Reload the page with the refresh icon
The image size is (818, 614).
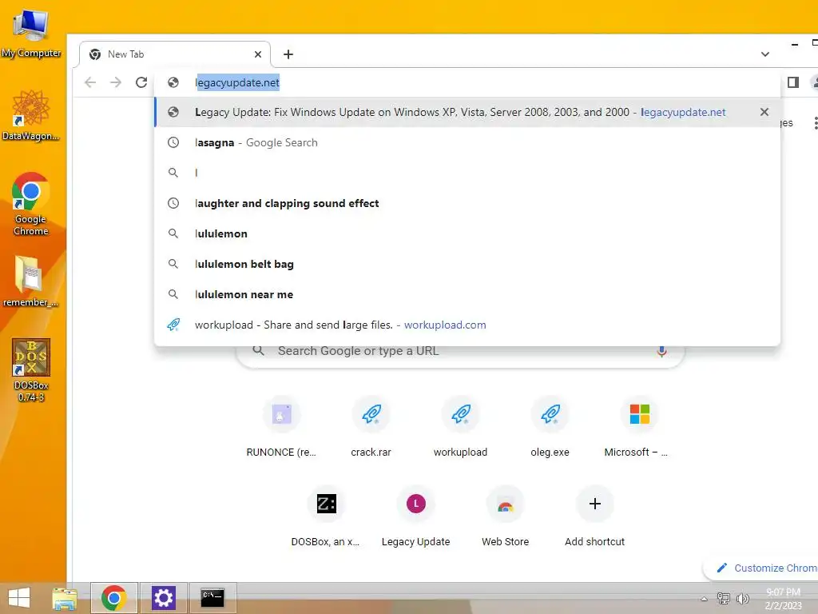141,82
